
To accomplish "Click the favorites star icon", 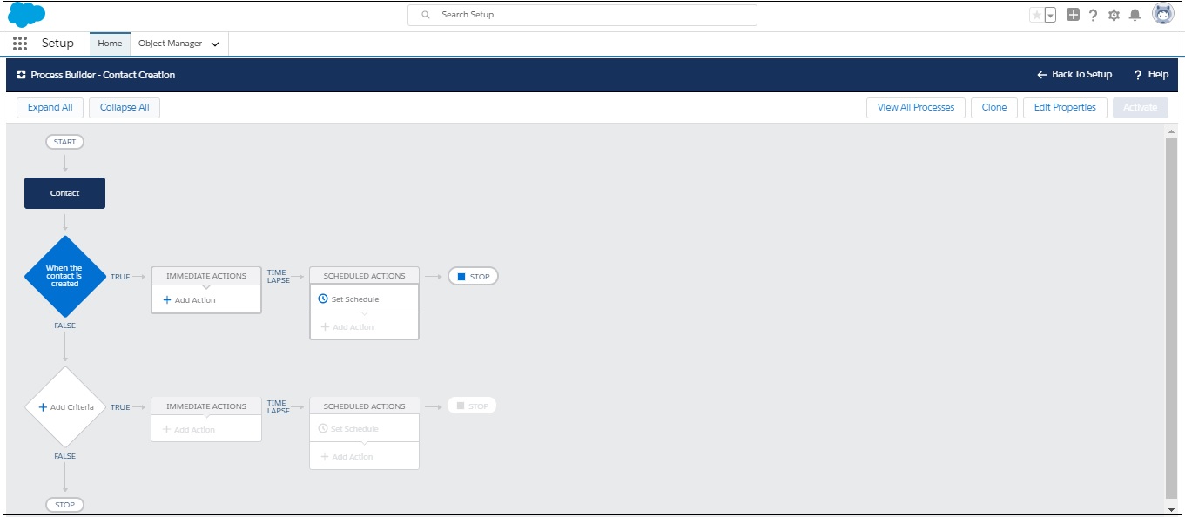I will click(1036, 15).
